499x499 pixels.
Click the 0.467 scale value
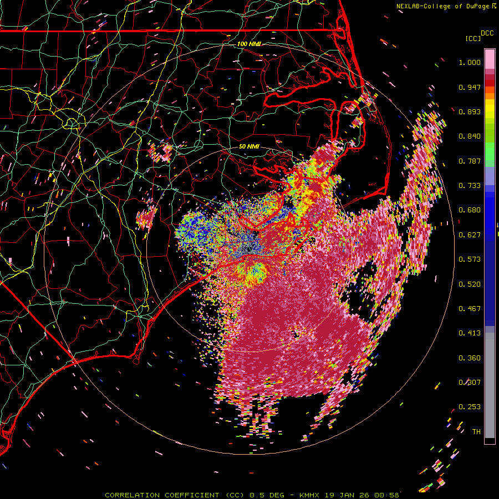470,309
